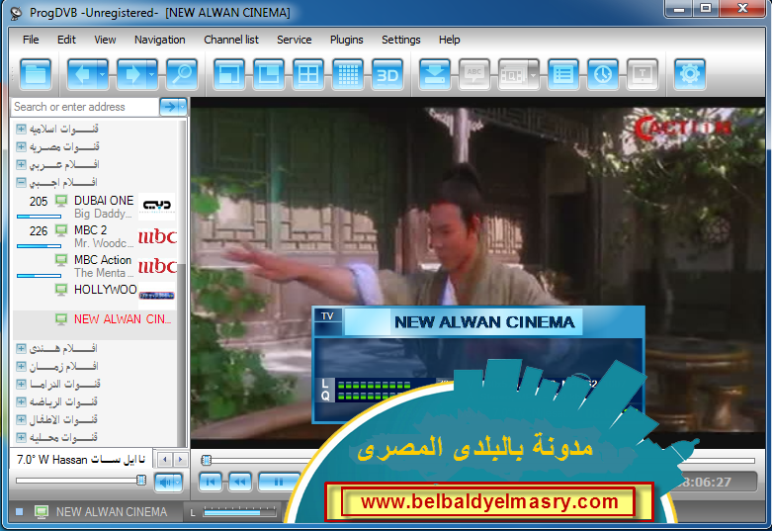Expand the قنوات مصرية folder
The width and height of the screenshot is (772, 531).
click(x=21, y=146)
